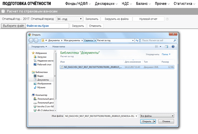Select the bovsha network drive
198x134 pixels.
pos(44,107)
